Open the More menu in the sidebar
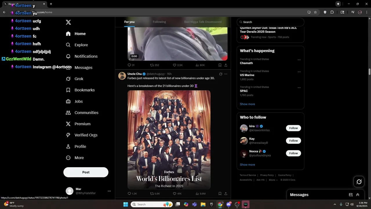Image resolution: width=371 pixels, height=209 pixels. coord(75,158)
